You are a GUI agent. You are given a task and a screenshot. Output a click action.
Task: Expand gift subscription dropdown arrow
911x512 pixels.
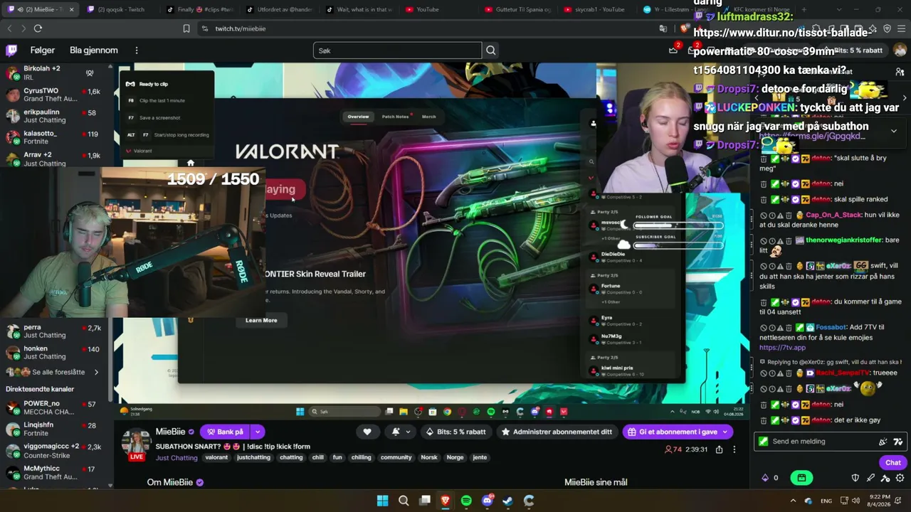[725, 432]
